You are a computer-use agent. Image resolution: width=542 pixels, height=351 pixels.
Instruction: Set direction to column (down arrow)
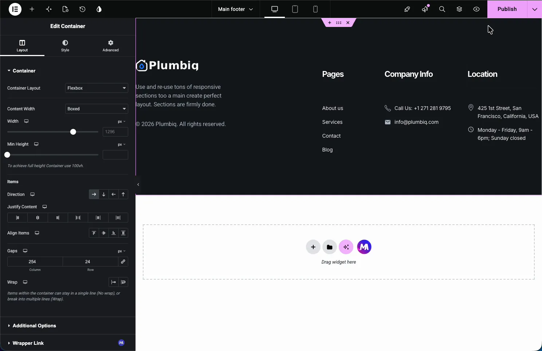coord(104,194)
